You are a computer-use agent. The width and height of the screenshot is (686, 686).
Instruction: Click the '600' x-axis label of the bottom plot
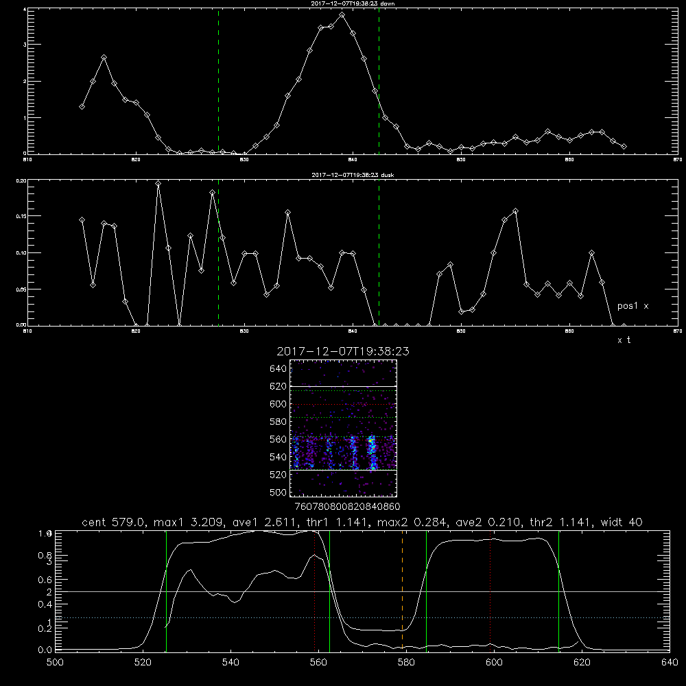495,663
